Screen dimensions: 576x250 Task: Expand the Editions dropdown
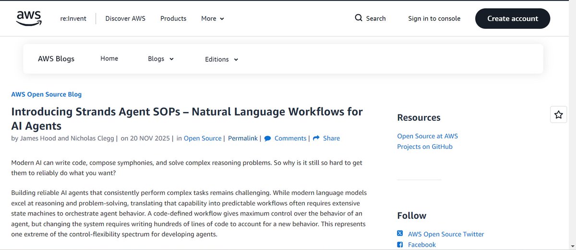(x=221, y=59)
